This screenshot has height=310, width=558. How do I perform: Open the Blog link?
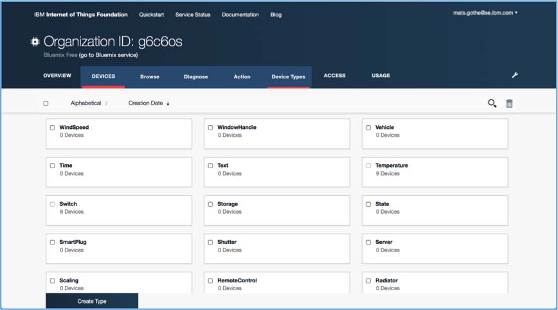276,15
